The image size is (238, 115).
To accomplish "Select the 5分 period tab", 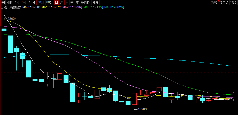I will point(24,2).
